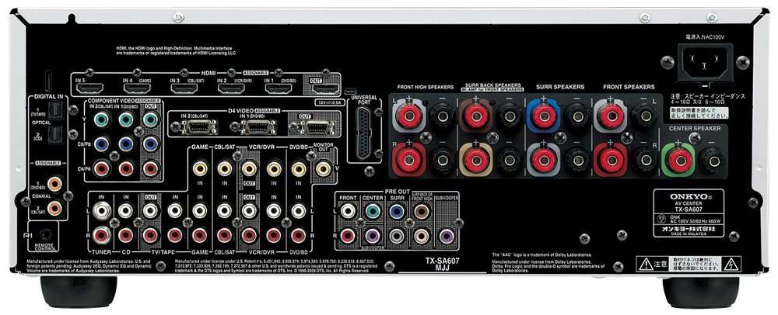Click coaxial input 1 (DVD/BD) jack
This screenshot has width=778, height=315.
tap(54, 185)
